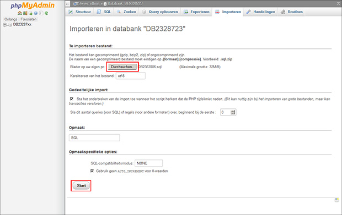Switch to the Zoeken tab
342x215 pixels.
[x=126, y=12]
